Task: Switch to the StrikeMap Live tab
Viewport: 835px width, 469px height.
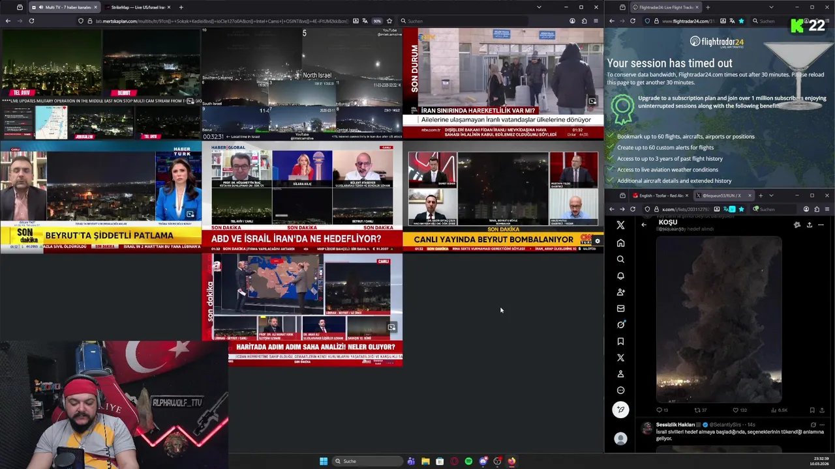Action: [x=137, y=7]
